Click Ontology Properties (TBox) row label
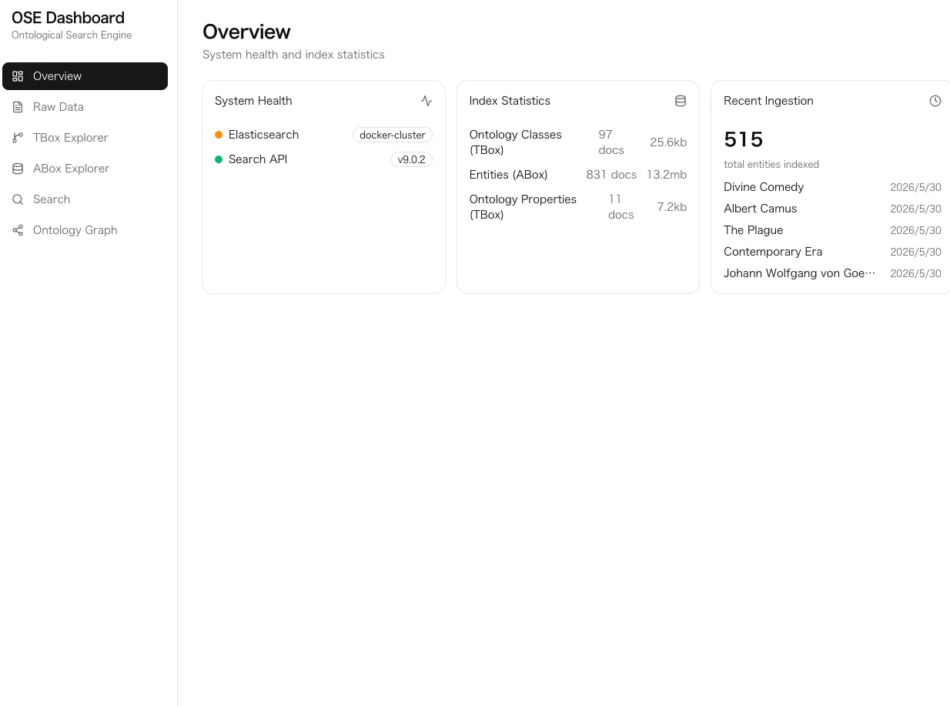950x706 pixels. tap(523, 207)
